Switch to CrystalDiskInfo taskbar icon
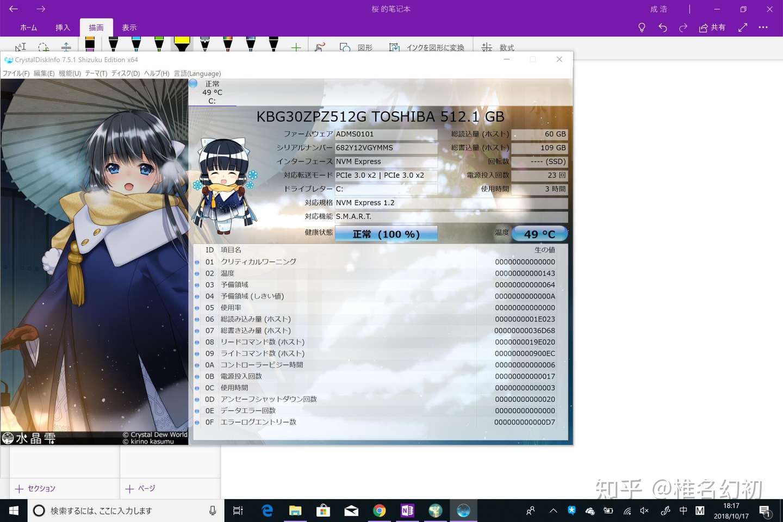783x522 pixels. click(x=463, y=511)
